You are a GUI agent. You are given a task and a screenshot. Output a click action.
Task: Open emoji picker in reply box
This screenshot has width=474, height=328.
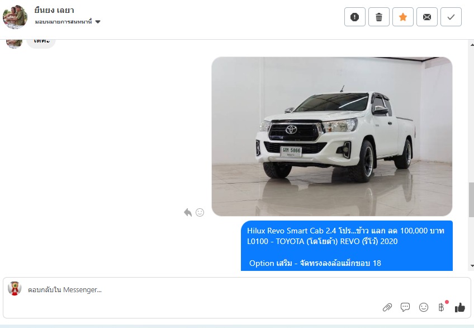click(x=424, y=307)
